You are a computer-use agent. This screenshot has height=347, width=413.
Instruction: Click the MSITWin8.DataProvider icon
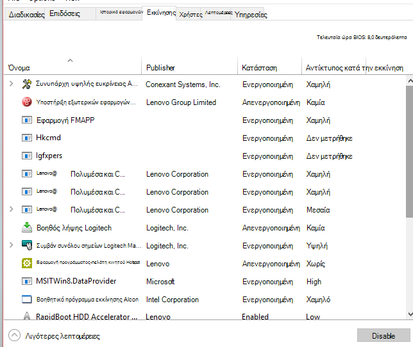pos(26,281)
